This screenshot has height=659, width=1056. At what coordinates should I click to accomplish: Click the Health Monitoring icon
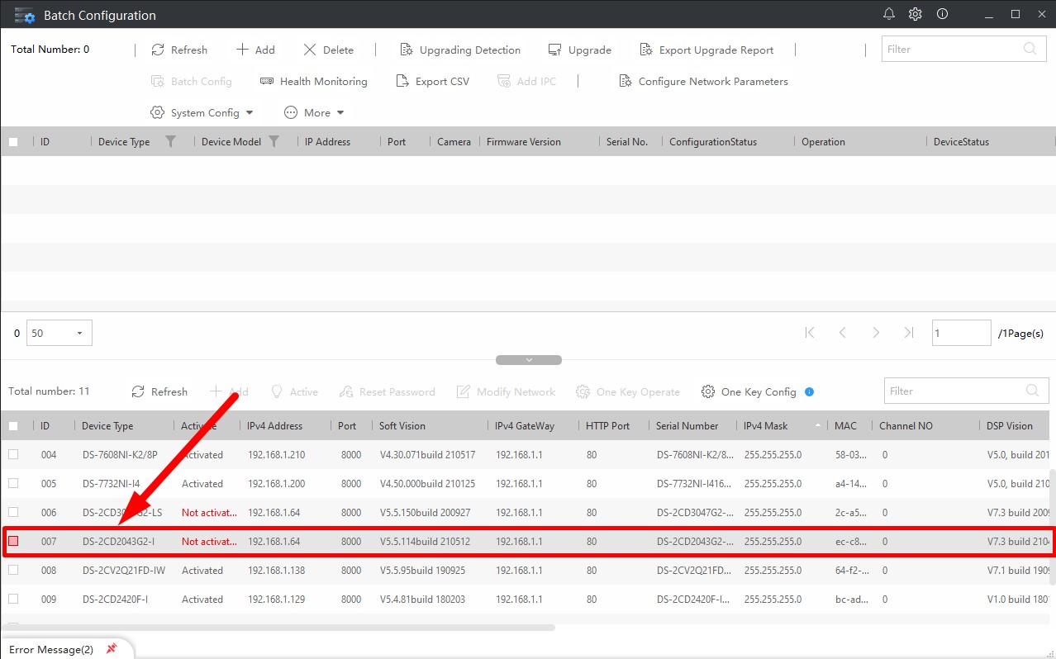tap(267, 81)
